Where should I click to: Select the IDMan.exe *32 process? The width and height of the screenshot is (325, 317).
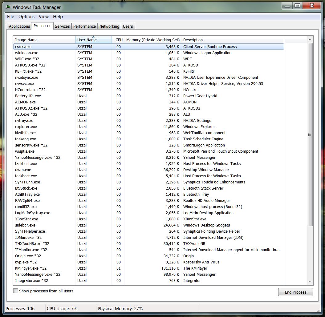click(x=148, y=238)
